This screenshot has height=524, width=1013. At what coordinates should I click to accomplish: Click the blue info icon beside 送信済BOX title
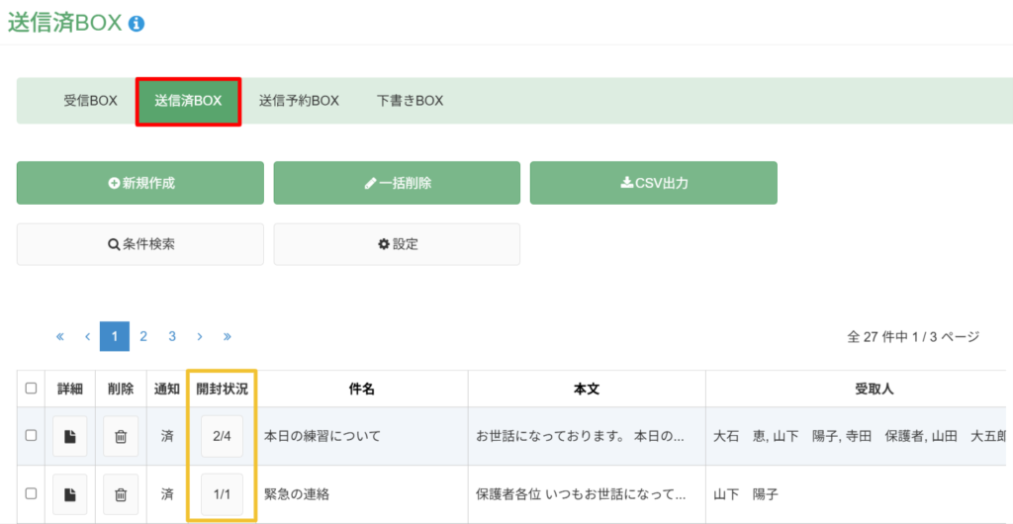point(137,24)
